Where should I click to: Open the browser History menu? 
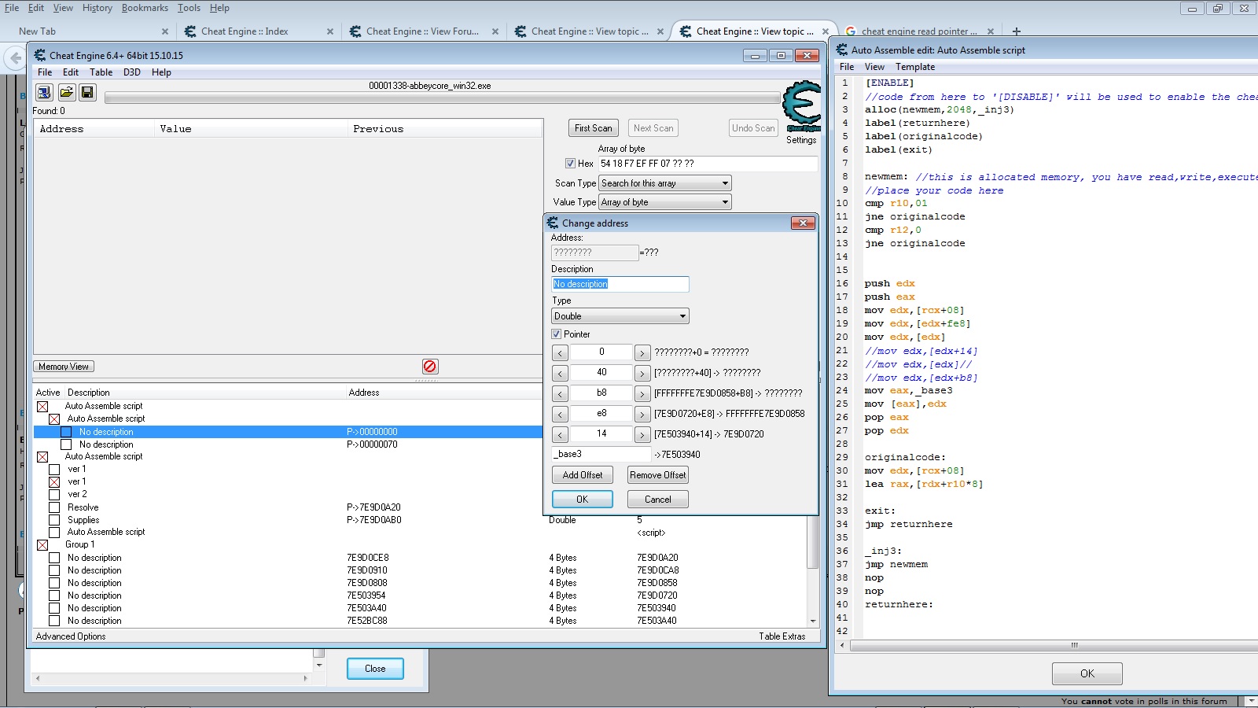97,8
